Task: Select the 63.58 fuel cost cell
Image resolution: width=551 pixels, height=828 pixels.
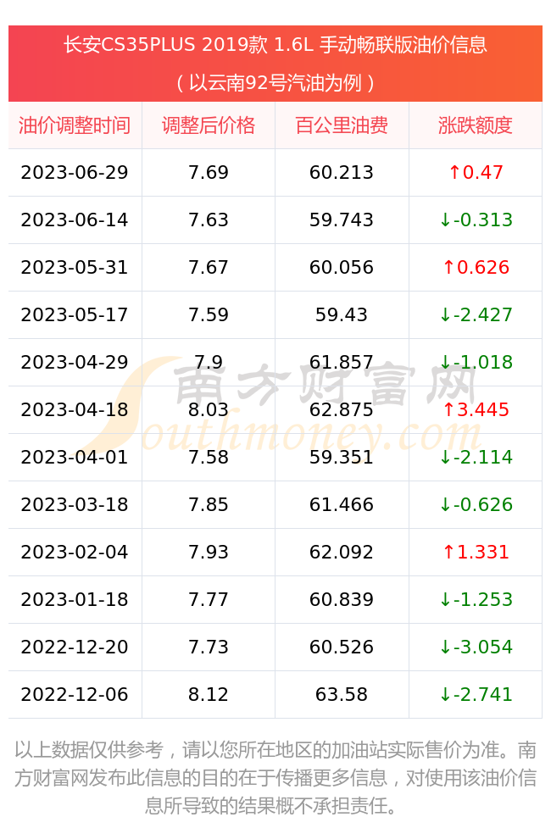Action: click(x=342, y=694)
